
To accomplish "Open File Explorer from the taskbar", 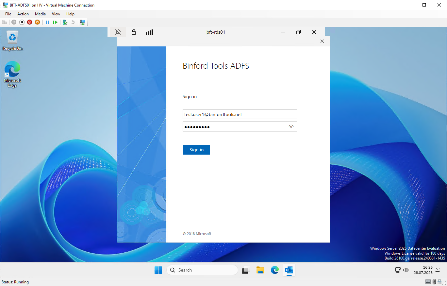I will (x=260, y=270).
